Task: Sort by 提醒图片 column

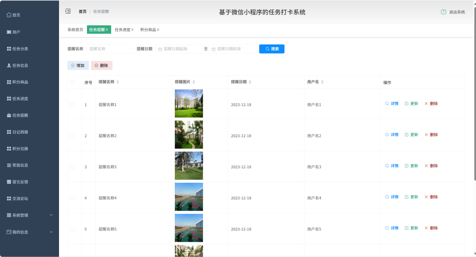Action: coord(194,82)
